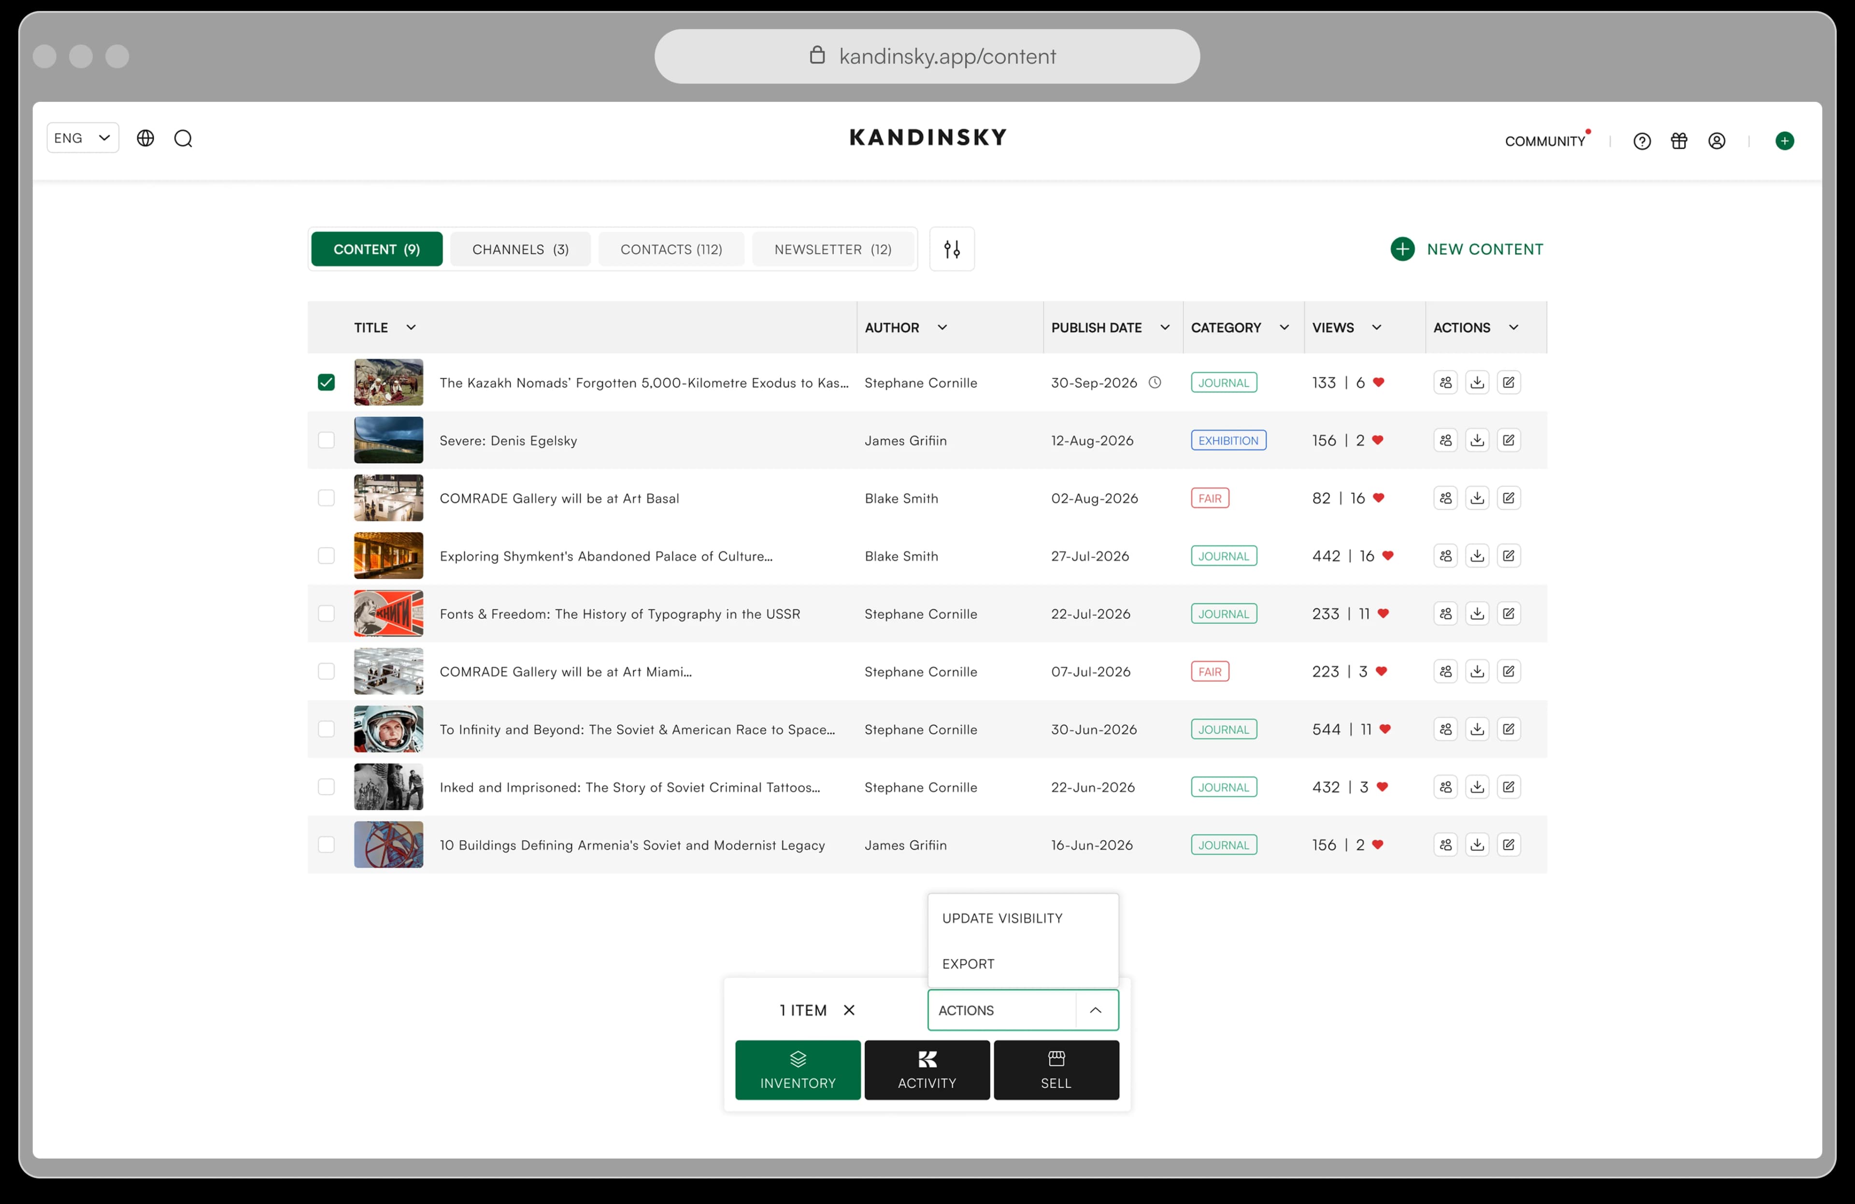
Task: Select the 10 Buildings Armenia checkbox
Action: (x=326, y=845)
